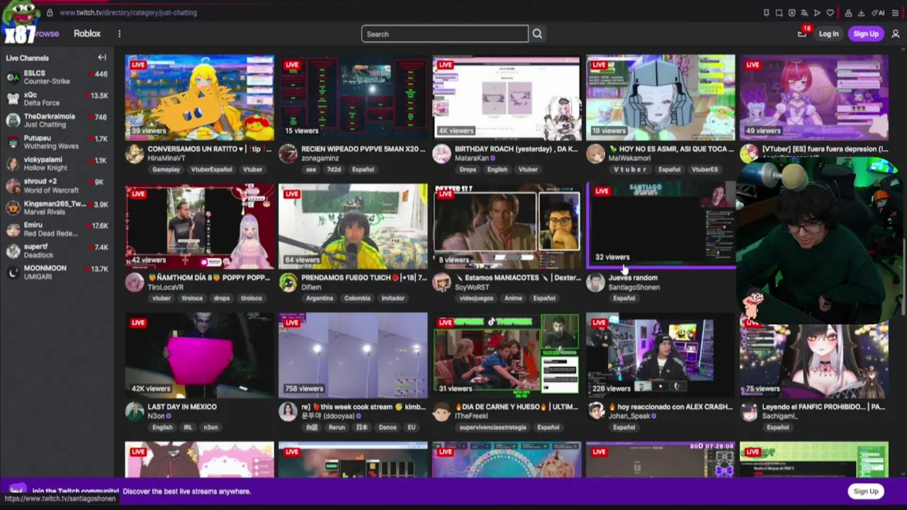The width and height of the screenshot is (907, 510).
Task: Click the browser pin extension icon
Action: pyautogui.click(x=766, y=13)
